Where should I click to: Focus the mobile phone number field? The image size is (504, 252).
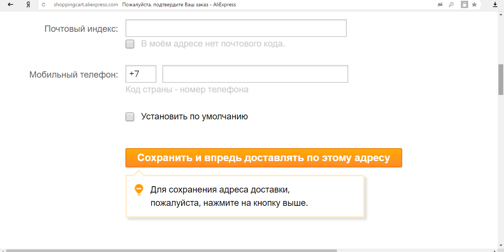(255, 74)
